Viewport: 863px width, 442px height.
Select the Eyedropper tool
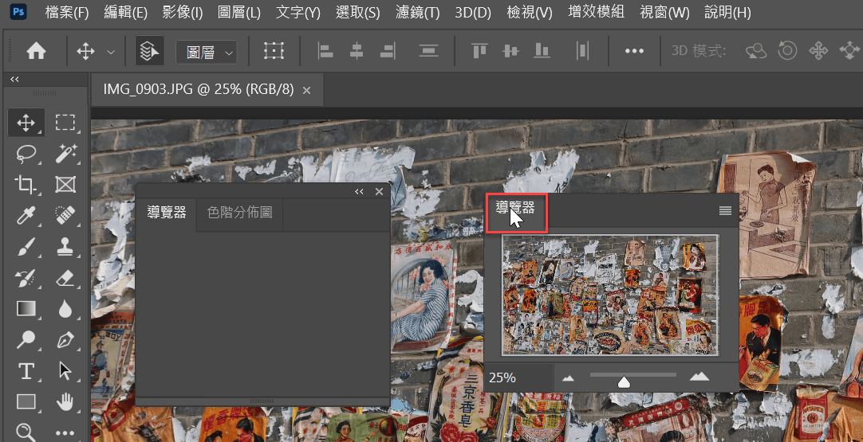point(26,216)
